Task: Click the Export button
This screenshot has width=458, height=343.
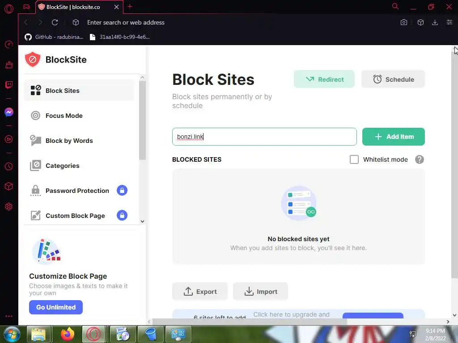Action: [200, 291]
